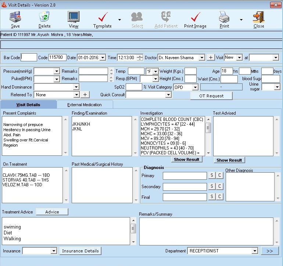Click the Add Patient icon

pyautogui.click(x=166, y=17)
